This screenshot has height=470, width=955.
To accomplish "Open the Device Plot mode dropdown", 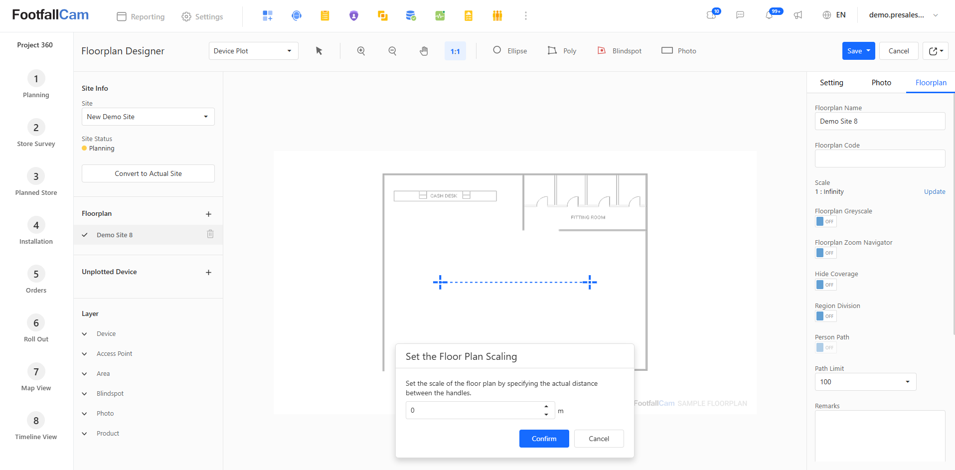I will pyautogui.click(x=253, y=51).
